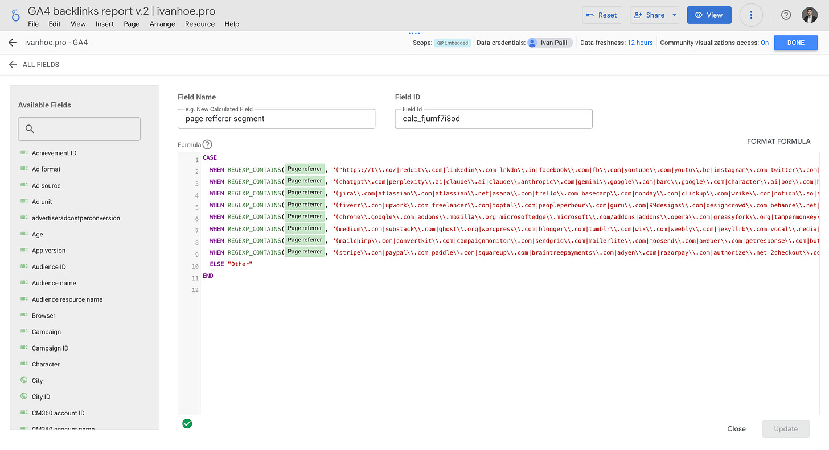Open the three-dot more options menu
The width and height of the screenshot is (829, 450).
coord(751,15)
